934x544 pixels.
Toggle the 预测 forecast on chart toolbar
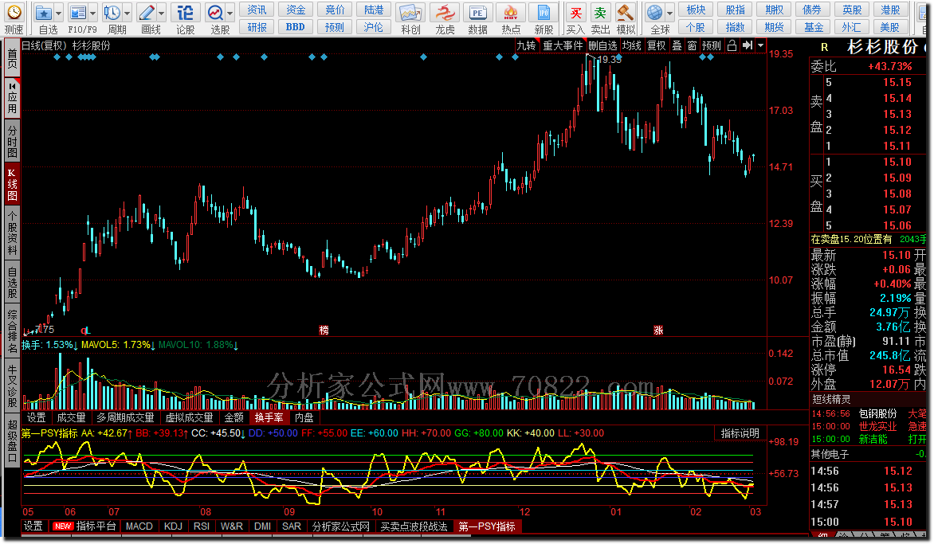(x=711, y=45)
